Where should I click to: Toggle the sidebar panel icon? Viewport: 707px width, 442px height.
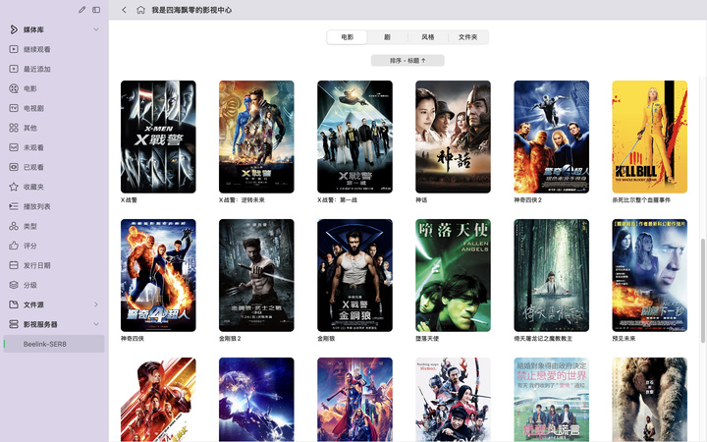coord(96,10)
